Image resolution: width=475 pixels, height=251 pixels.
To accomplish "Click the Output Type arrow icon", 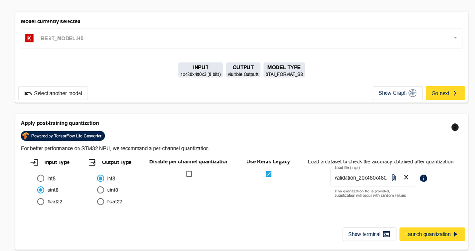I will (x=92, y=162).
